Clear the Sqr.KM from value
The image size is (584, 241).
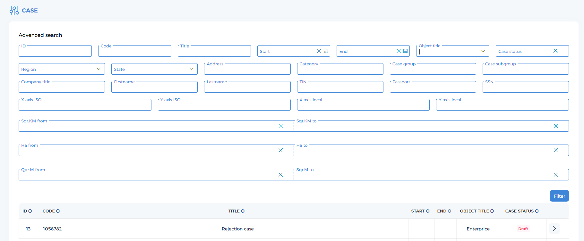(280, 126)
